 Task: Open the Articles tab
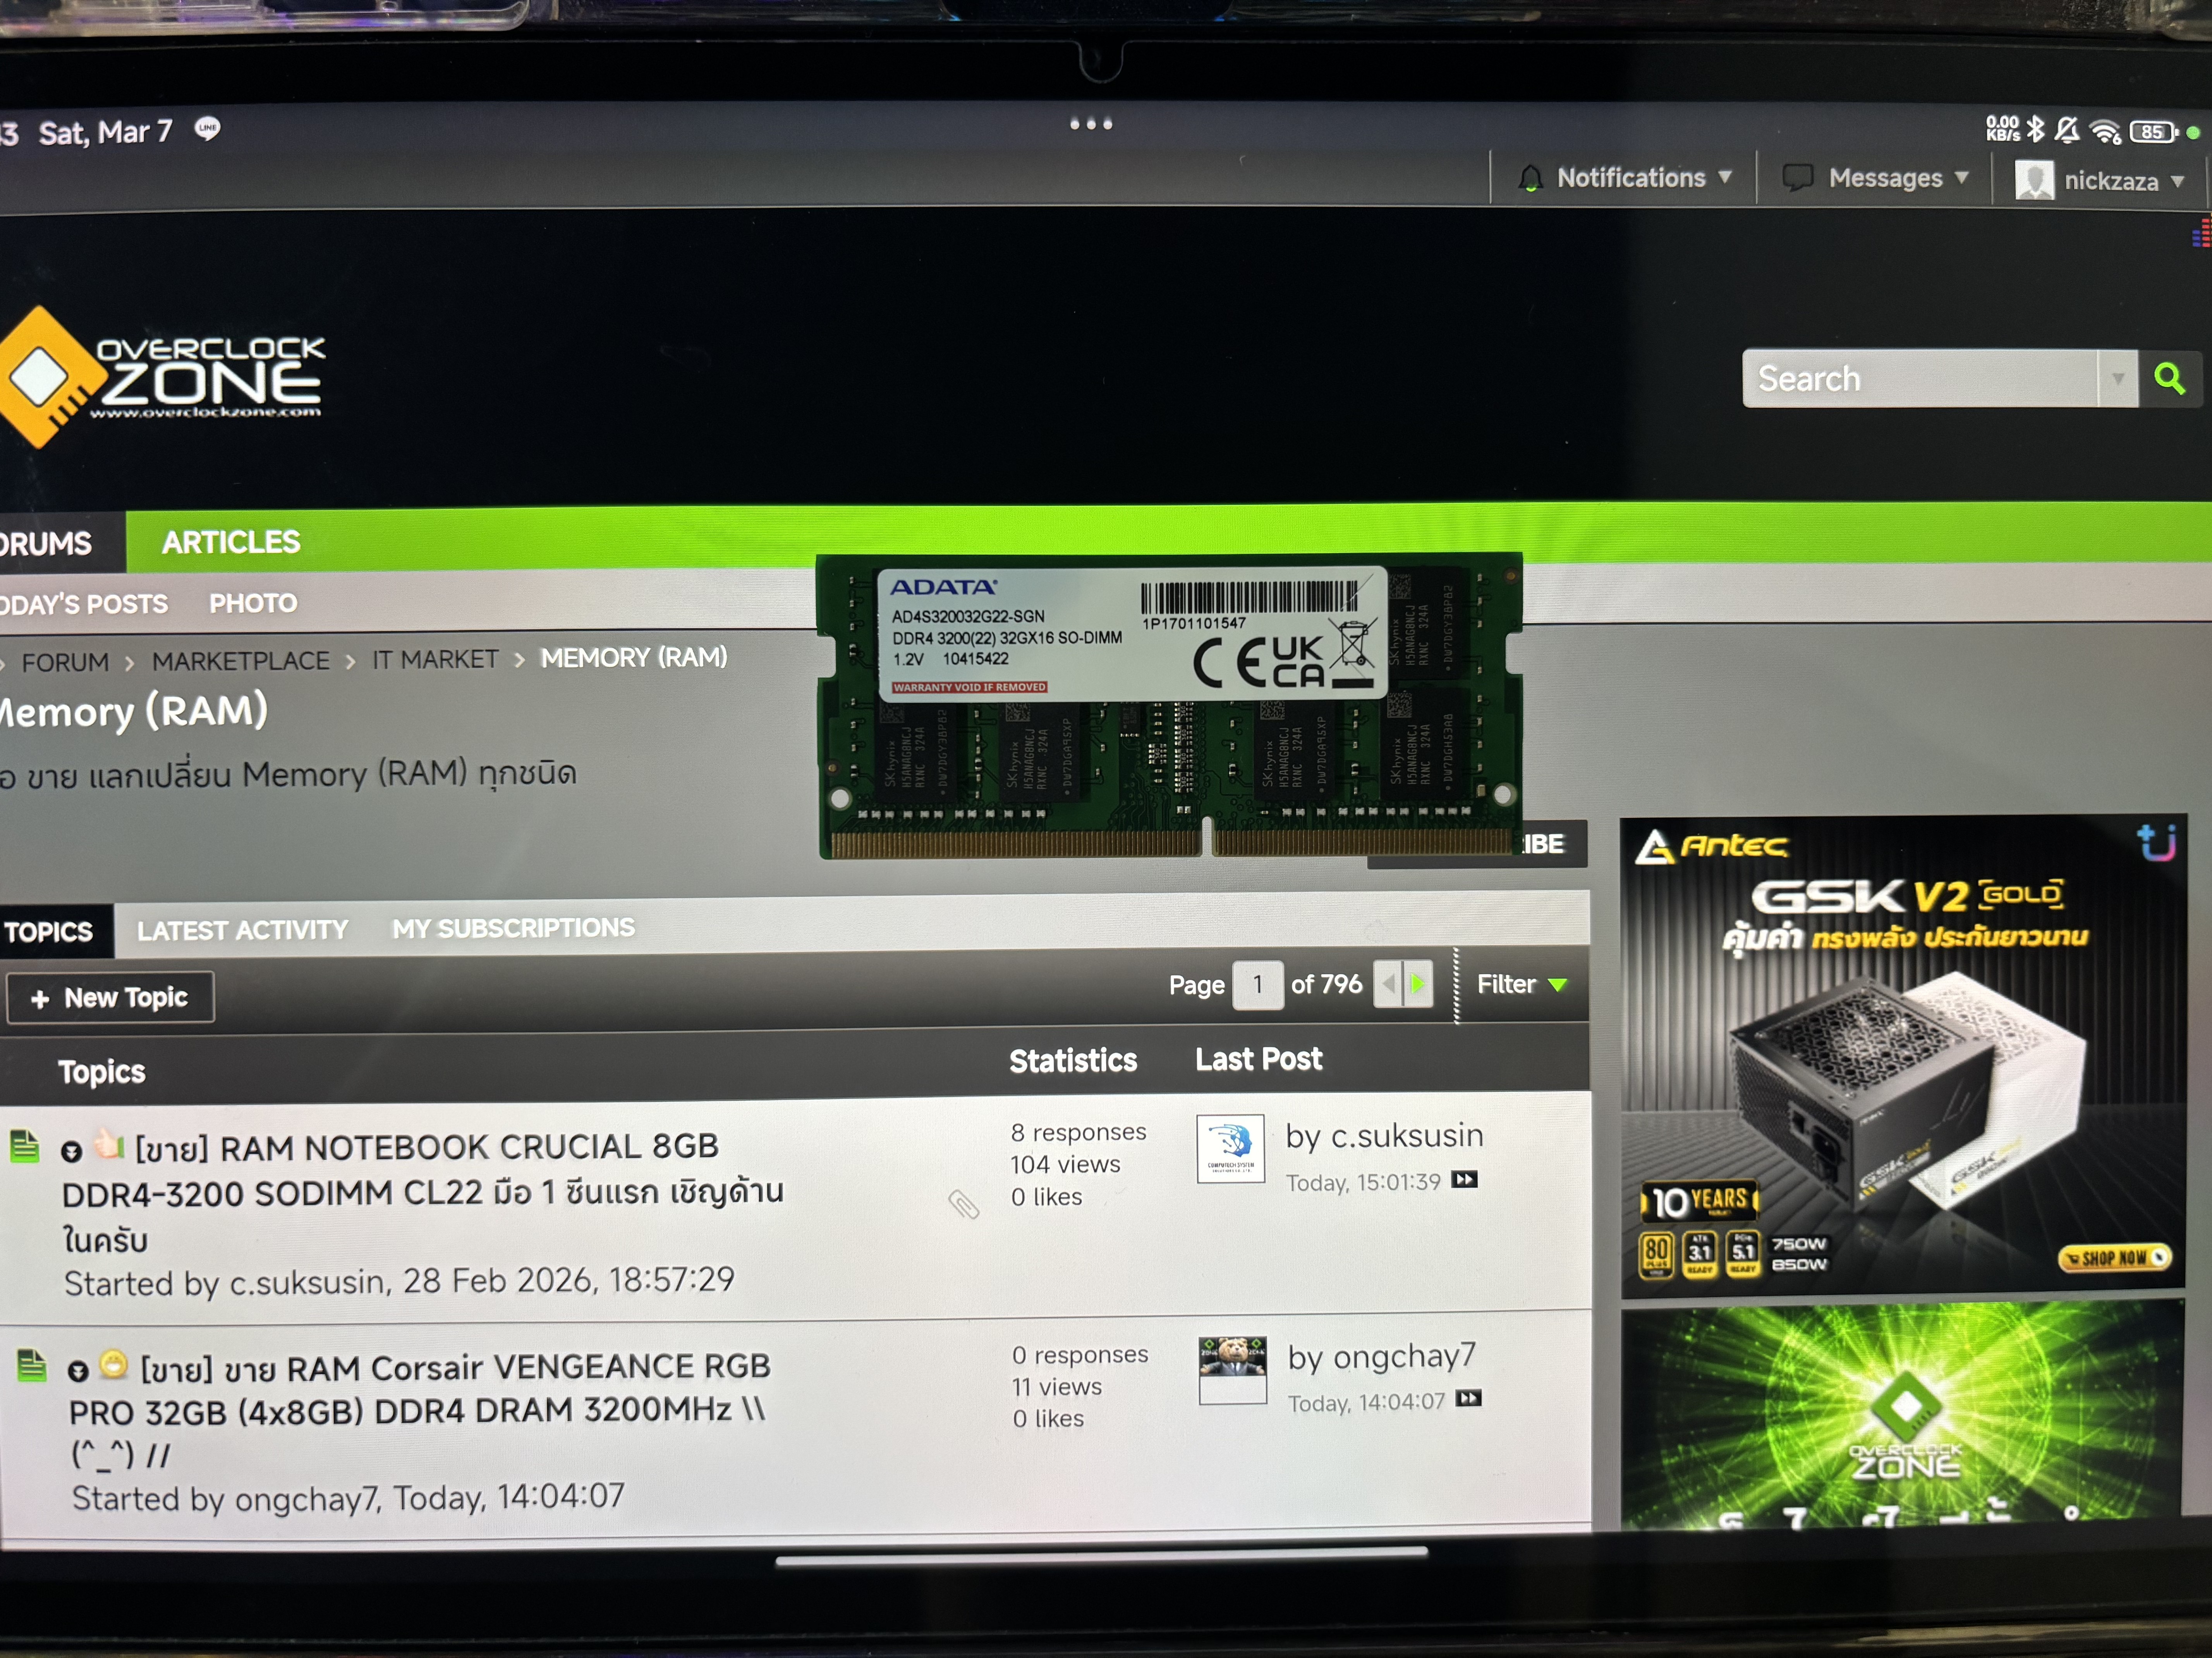pyautogui.click(x=231, y=543)
